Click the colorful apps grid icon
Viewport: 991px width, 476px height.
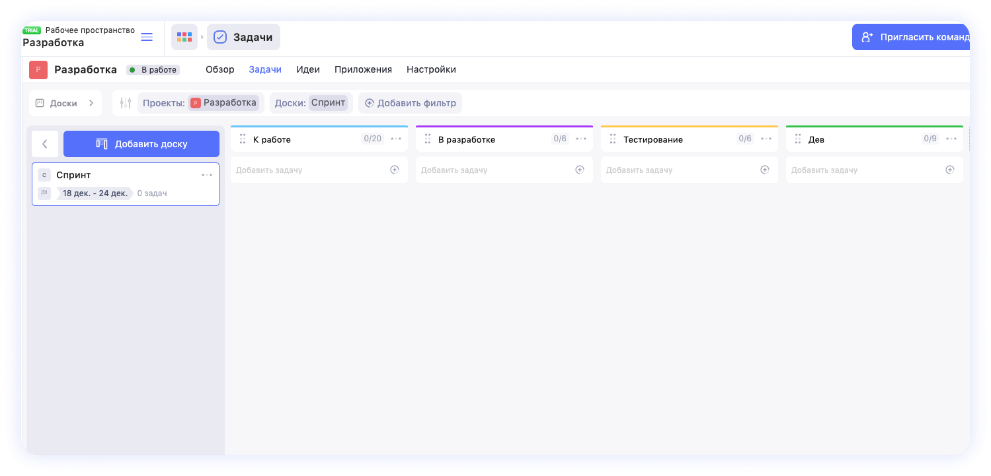point(184,37)
